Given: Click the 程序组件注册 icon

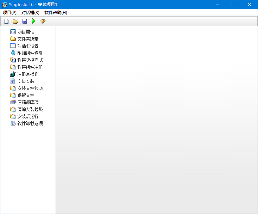Looking at the screenshot, I should [x=13, y=67].
